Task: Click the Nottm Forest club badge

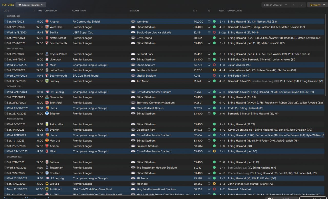Action: pos(47,38)
